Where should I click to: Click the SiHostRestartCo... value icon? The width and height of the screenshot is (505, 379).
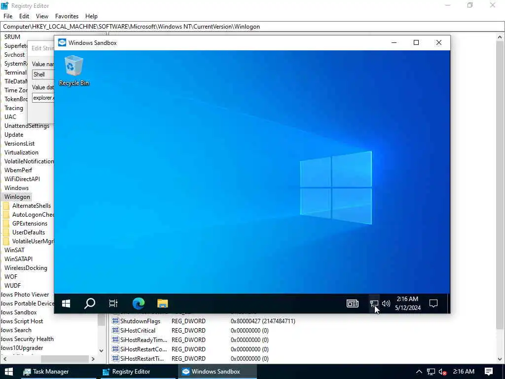[x=115, y=349]
